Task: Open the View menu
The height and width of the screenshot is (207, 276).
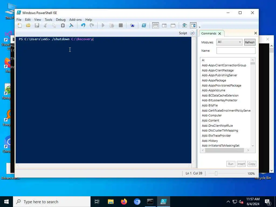Action: (x=37, y=19)
